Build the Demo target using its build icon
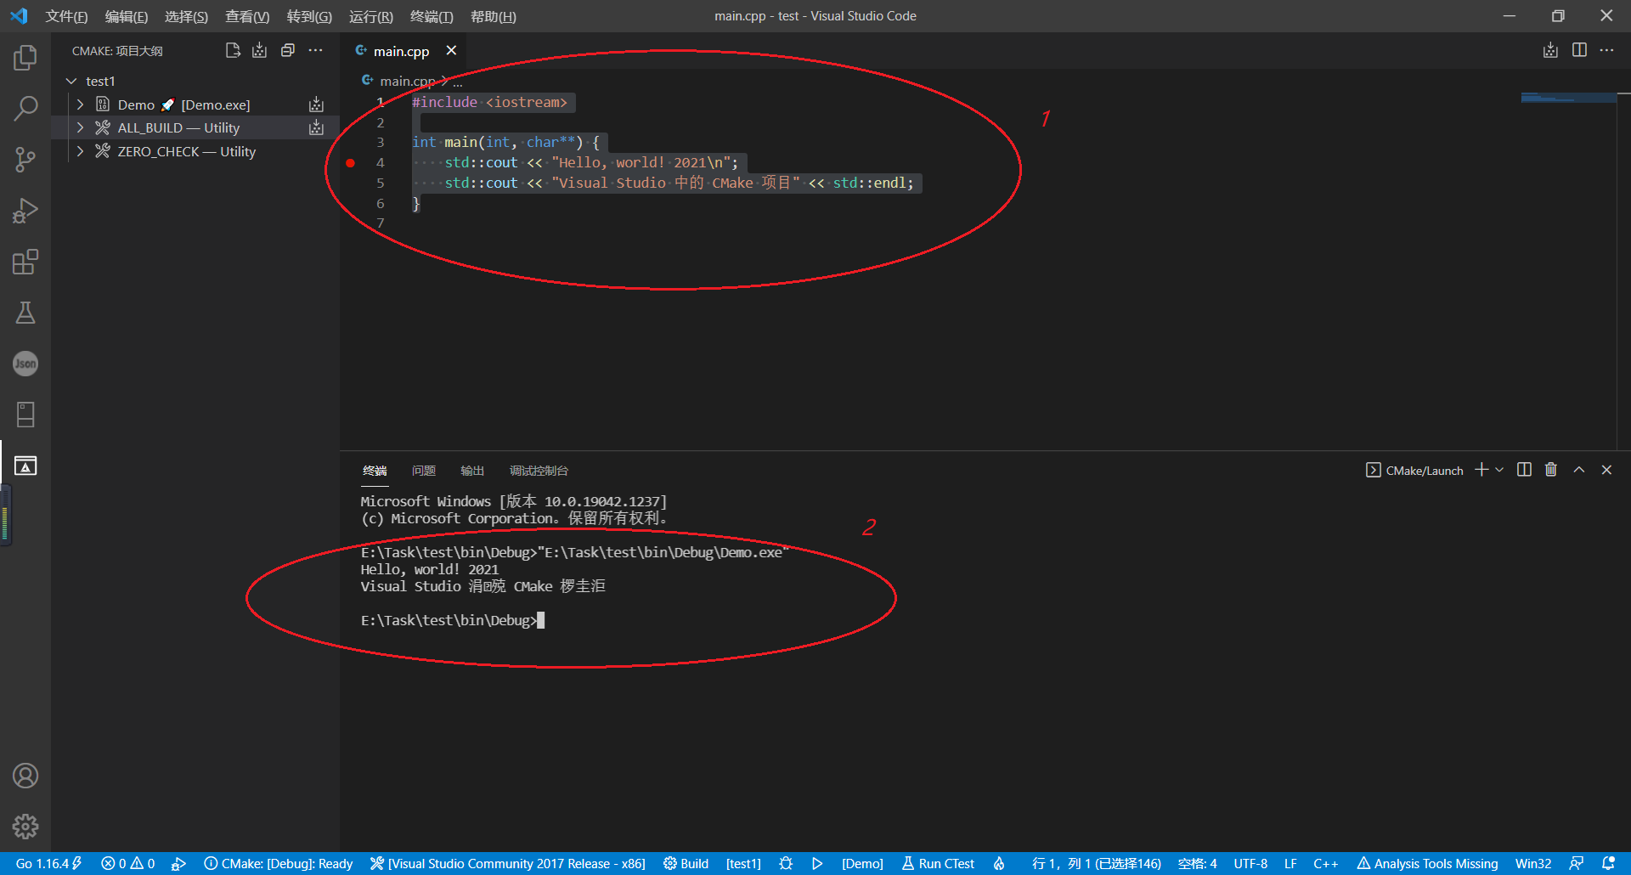Image resolution: width=1631 pixels, height=875 pixels. [315, 104]
